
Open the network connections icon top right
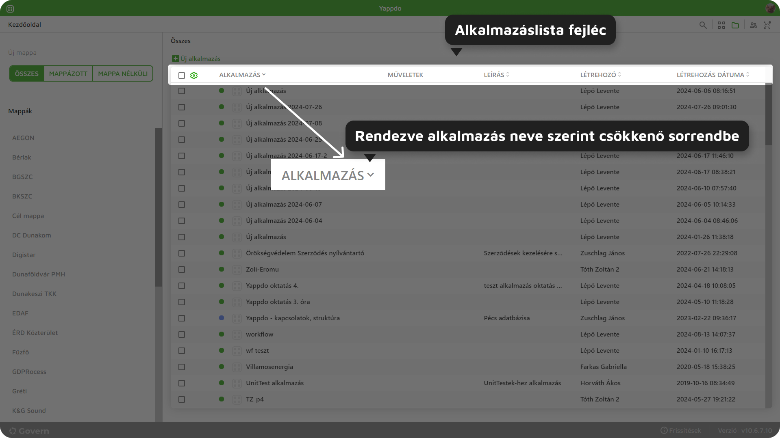point(767,25)
